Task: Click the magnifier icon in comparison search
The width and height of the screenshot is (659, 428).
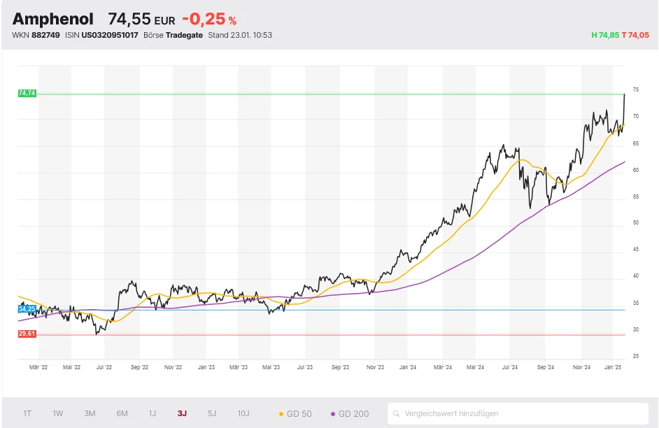Action: point(397,414)
